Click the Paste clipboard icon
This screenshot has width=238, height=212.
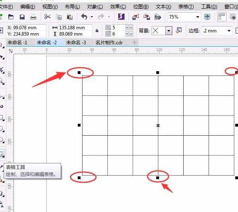click(70, 17)
